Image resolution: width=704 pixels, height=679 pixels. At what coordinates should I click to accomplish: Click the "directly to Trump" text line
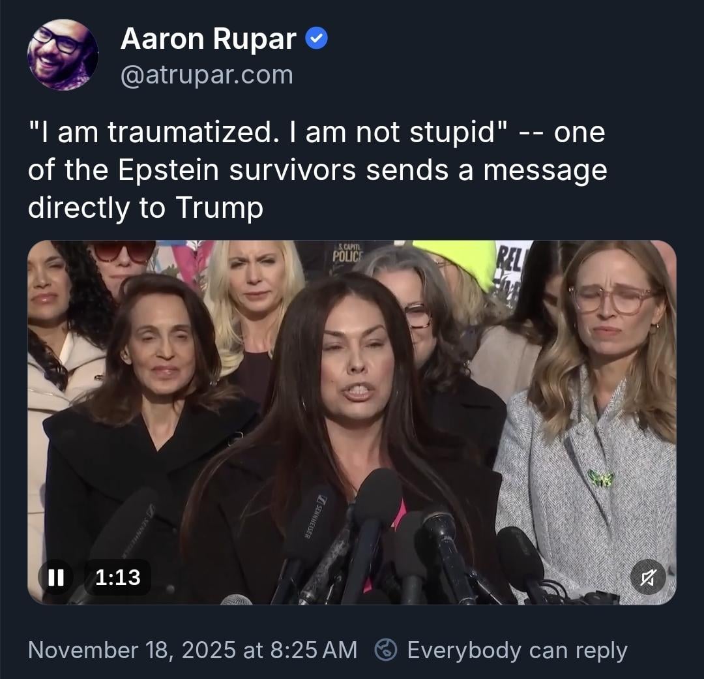click(145, 208)
